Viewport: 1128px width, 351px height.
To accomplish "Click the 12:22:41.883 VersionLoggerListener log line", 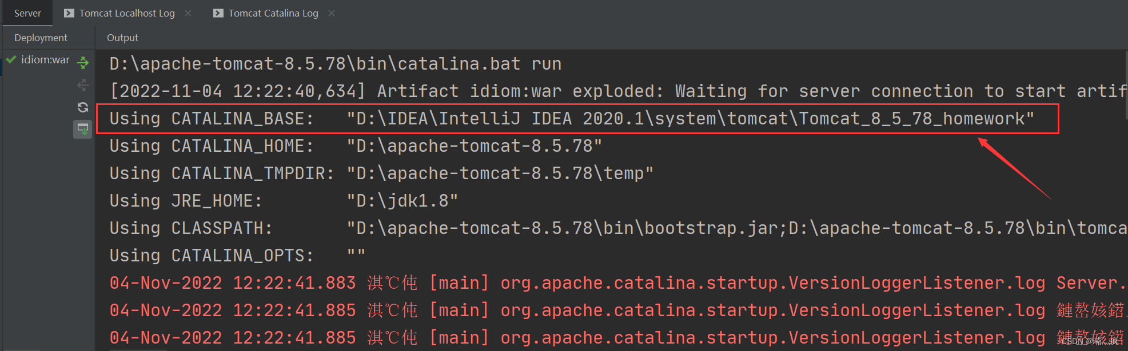I will 617,283.
